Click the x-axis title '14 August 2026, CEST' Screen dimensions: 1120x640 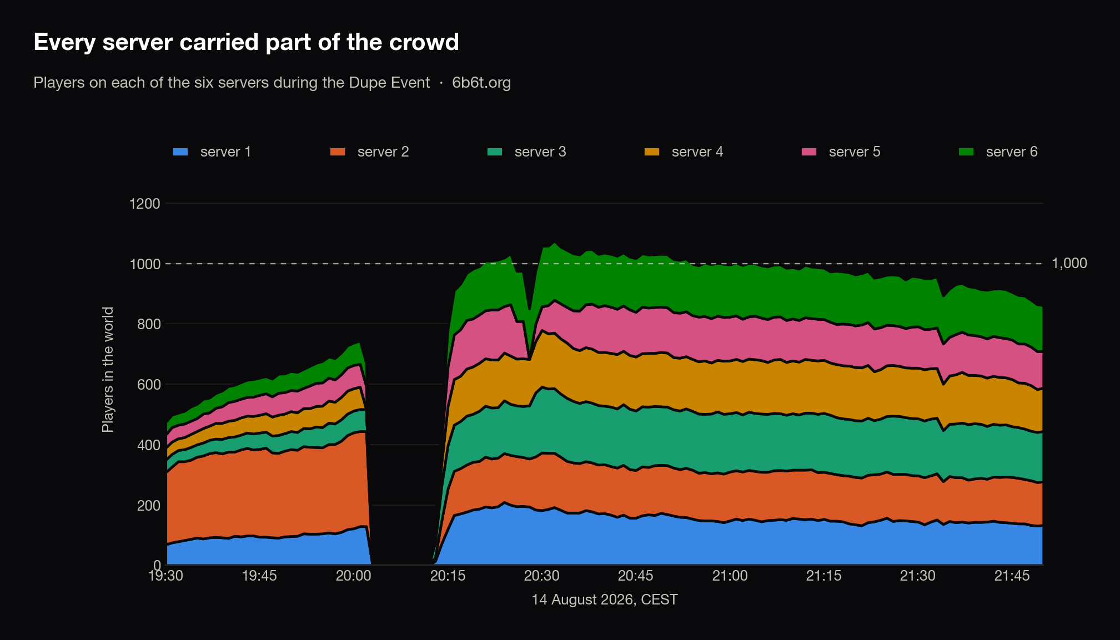click(x=605, y=600)
